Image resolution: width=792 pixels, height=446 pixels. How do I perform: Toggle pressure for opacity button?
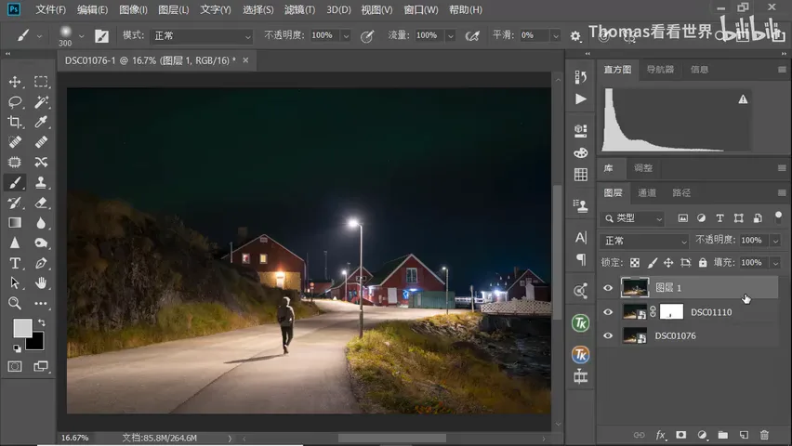tap(367, 36)
